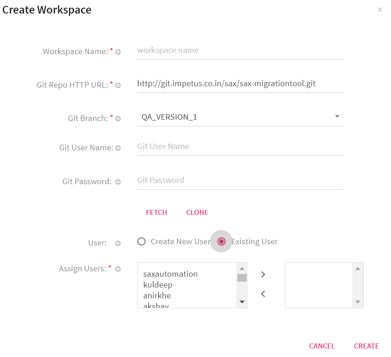Click CREATE to create the workspace
Image resolution: width=391 pixels, height=357 pixels.
[x=367, y=346]
